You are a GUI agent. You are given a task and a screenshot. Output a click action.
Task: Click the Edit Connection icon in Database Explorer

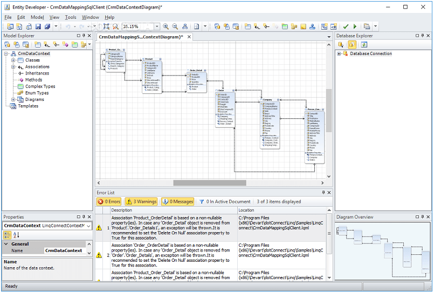click(341, 45)
